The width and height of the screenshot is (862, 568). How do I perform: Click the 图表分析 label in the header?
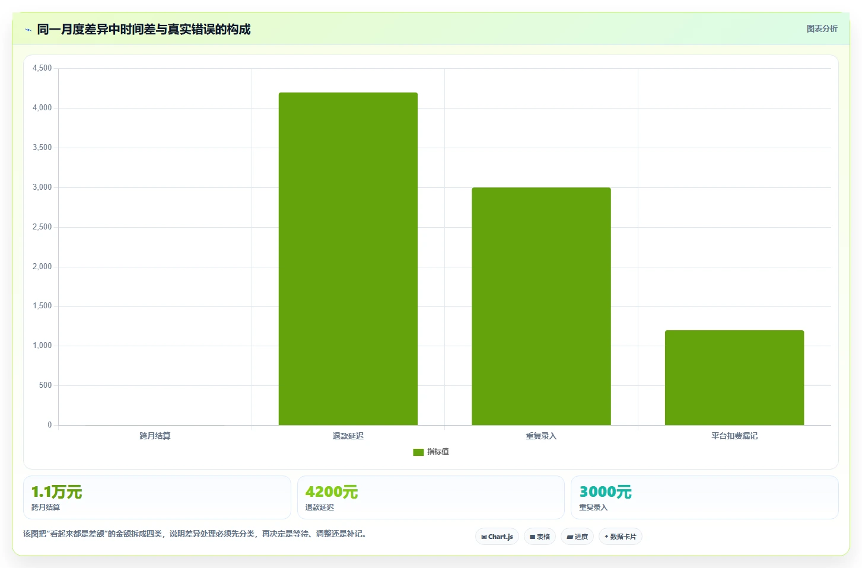(822, 28)
